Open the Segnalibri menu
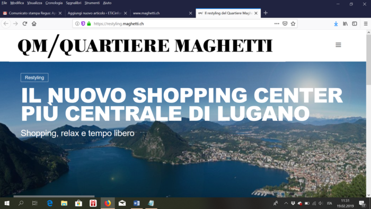Viewport: 371px width, 209px height. 73,3
